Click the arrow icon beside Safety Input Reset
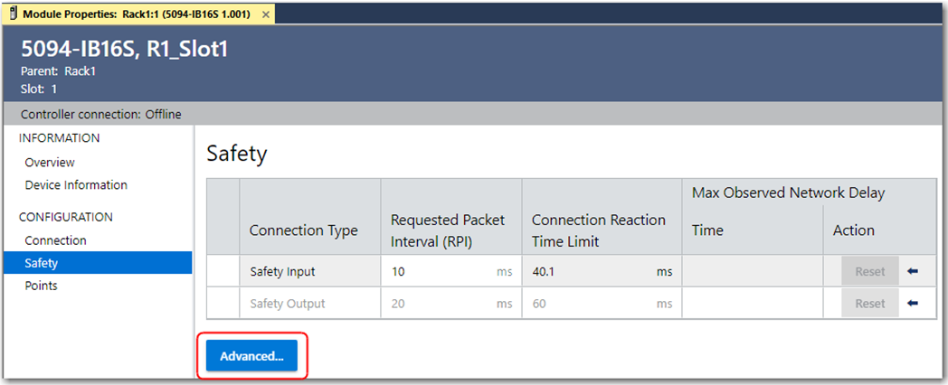Image resolution: width=948 pixels, height=385 pixels. pos(912,271)
